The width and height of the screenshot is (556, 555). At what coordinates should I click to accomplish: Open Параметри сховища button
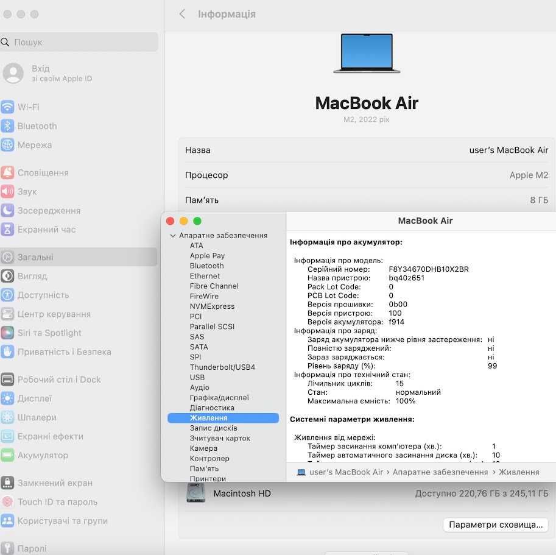pyautogui.click(x=495, y=524)
